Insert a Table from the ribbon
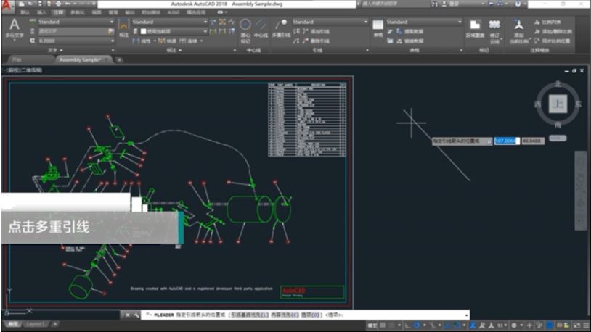Screen dimensions: 591x332 coord(378,28)
